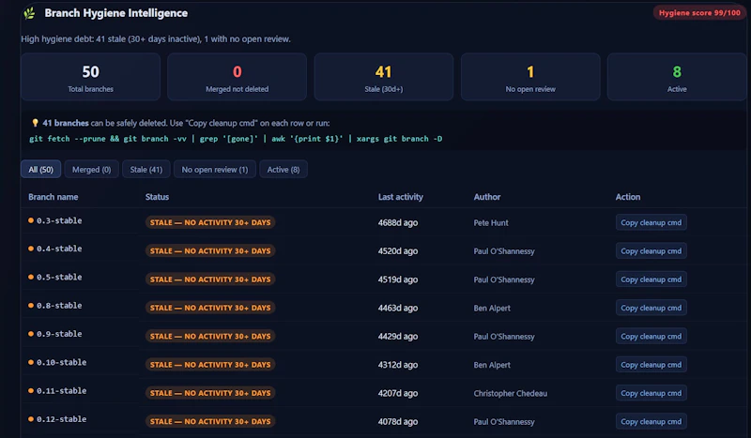Click the Total branches 50 card
The width and height of the screenshot is (751, 438).
coord(90,77)
